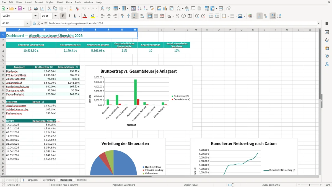332x187 pixels.
Task: Apply yellow background color swatch
Action: [93, 16]
